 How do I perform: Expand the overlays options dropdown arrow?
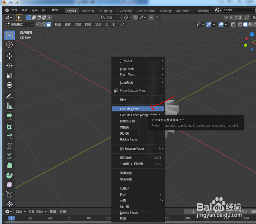(226, 24)
